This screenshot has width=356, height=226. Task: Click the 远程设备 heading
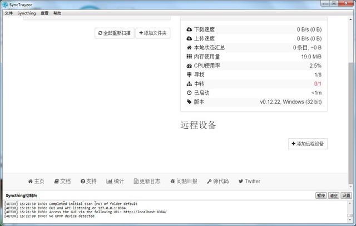[x=198, y=125]
